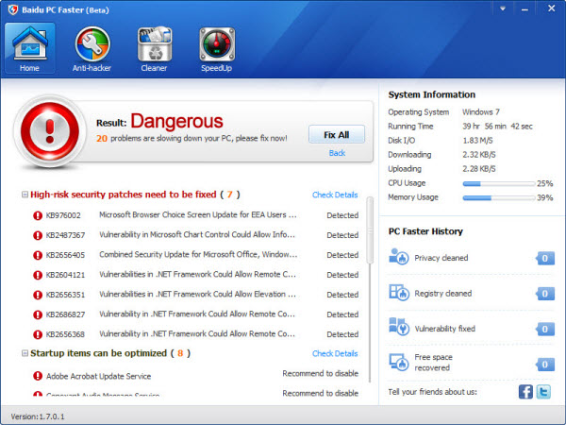Click the warning icon next to KB2604121
This screenshot has width=566, height=425.
tap(38, 276)
